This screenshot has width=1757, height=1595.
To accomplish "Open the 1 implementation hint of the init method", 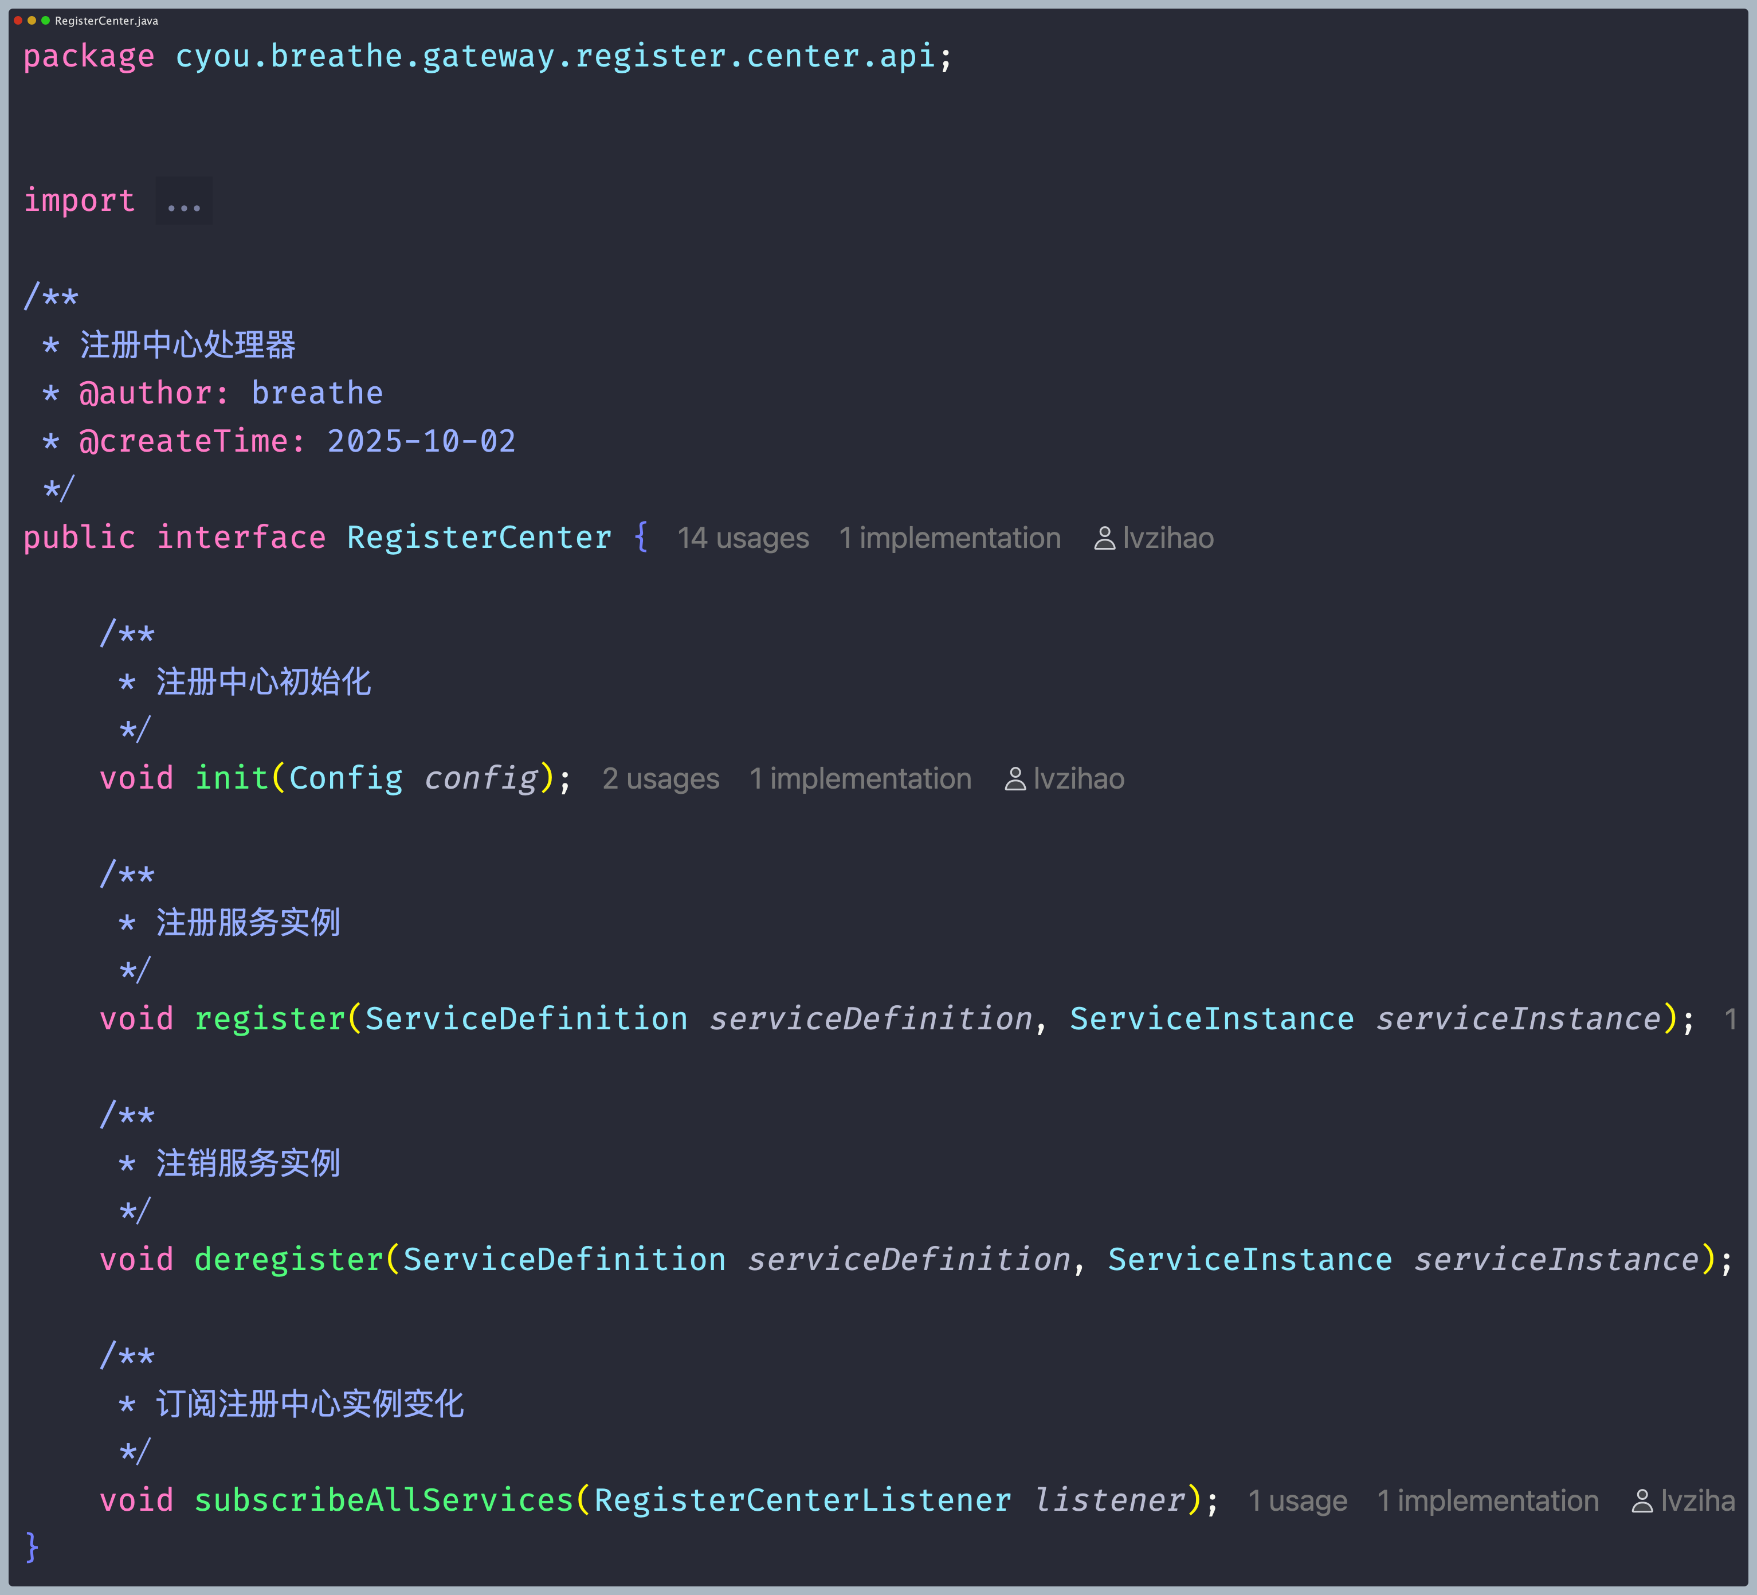I will (860, 779).
